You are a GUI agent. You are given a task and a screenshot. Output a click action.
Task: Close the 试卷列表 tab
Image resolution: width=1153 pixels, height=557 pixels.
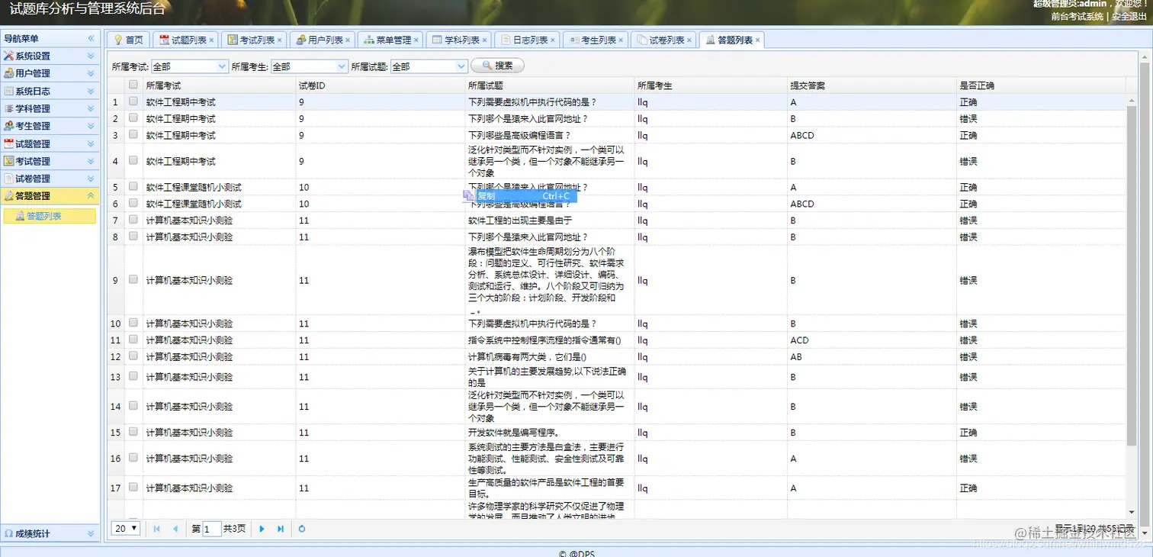[x=689, y=40]
